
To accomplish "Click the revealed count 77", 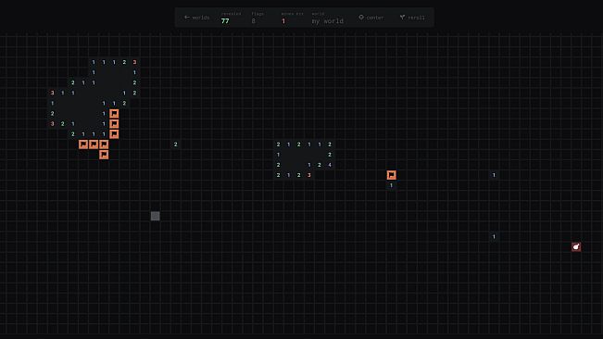I will [x=225, y=21].
